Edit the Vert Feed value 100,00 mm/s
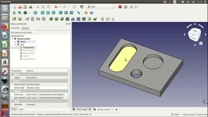 coord(47,88)
